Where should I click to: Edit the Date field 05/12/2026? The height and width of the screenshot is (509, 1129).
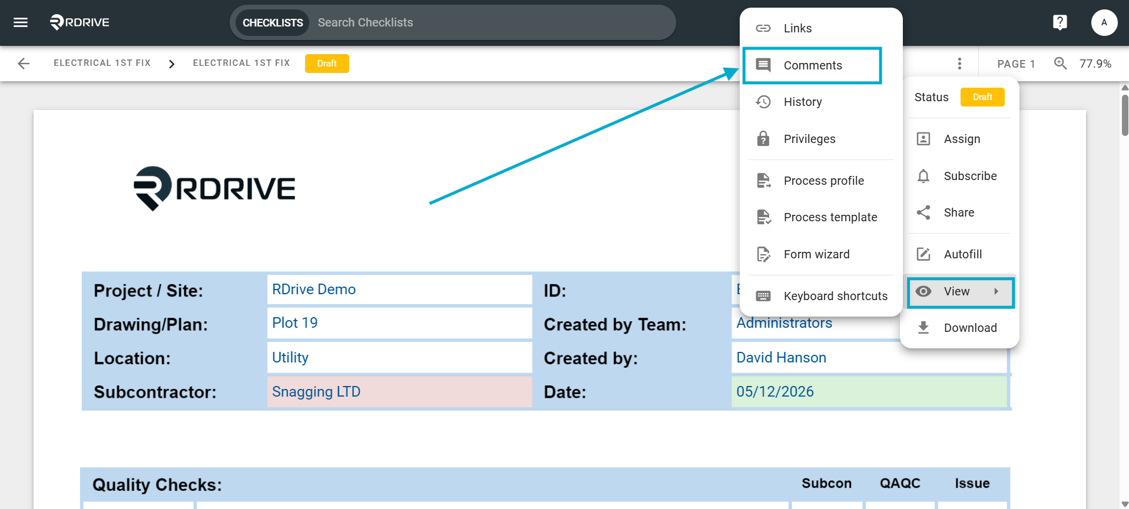point(869,392)
